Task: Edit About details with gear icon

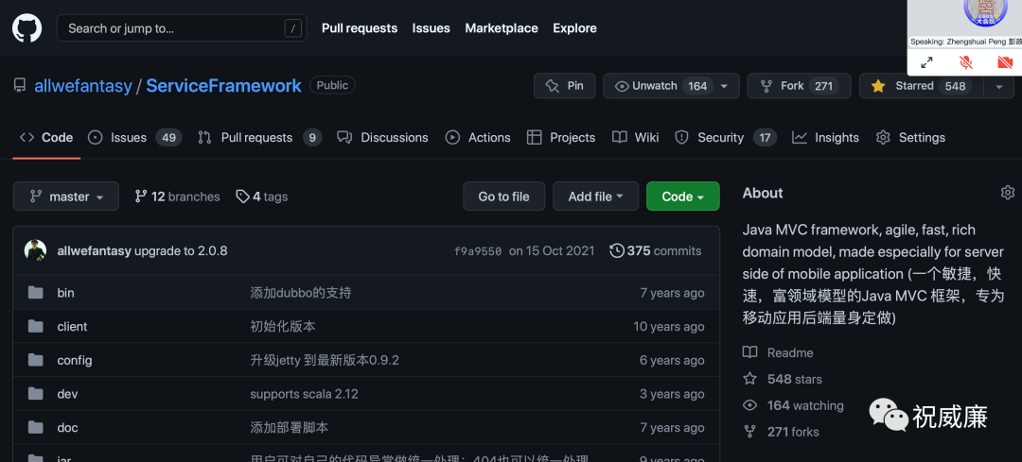Action: (x=1008, y=193)
